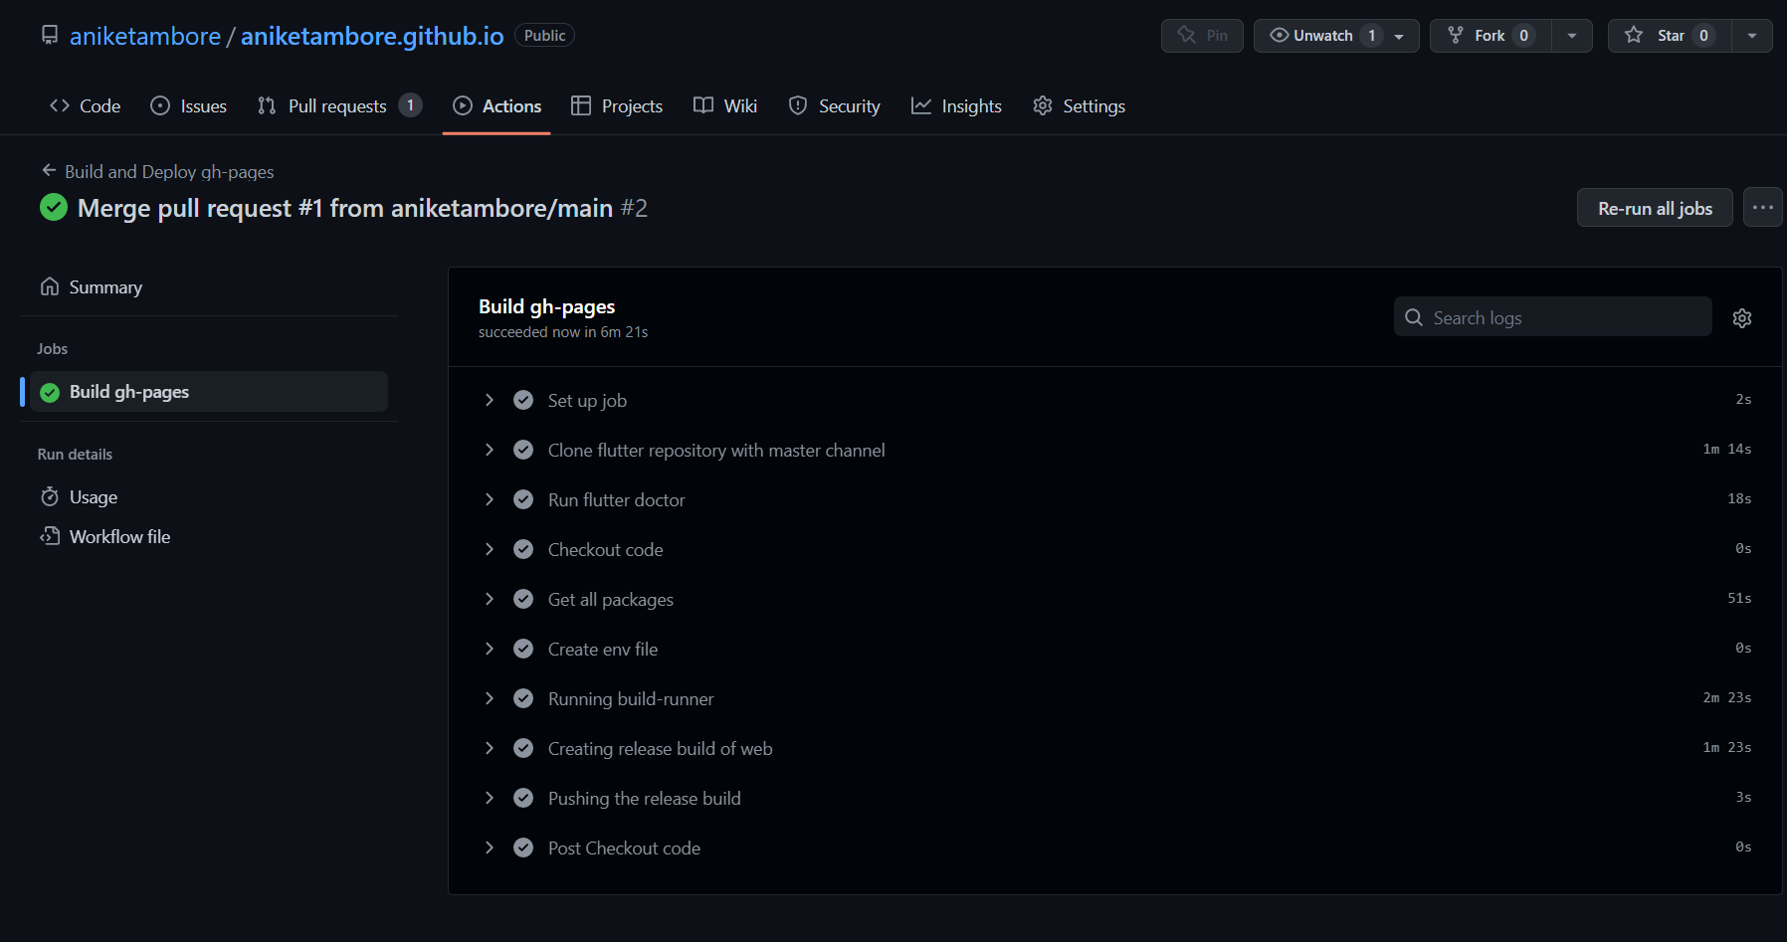Click the Checkout code step label

coord(606,549)
